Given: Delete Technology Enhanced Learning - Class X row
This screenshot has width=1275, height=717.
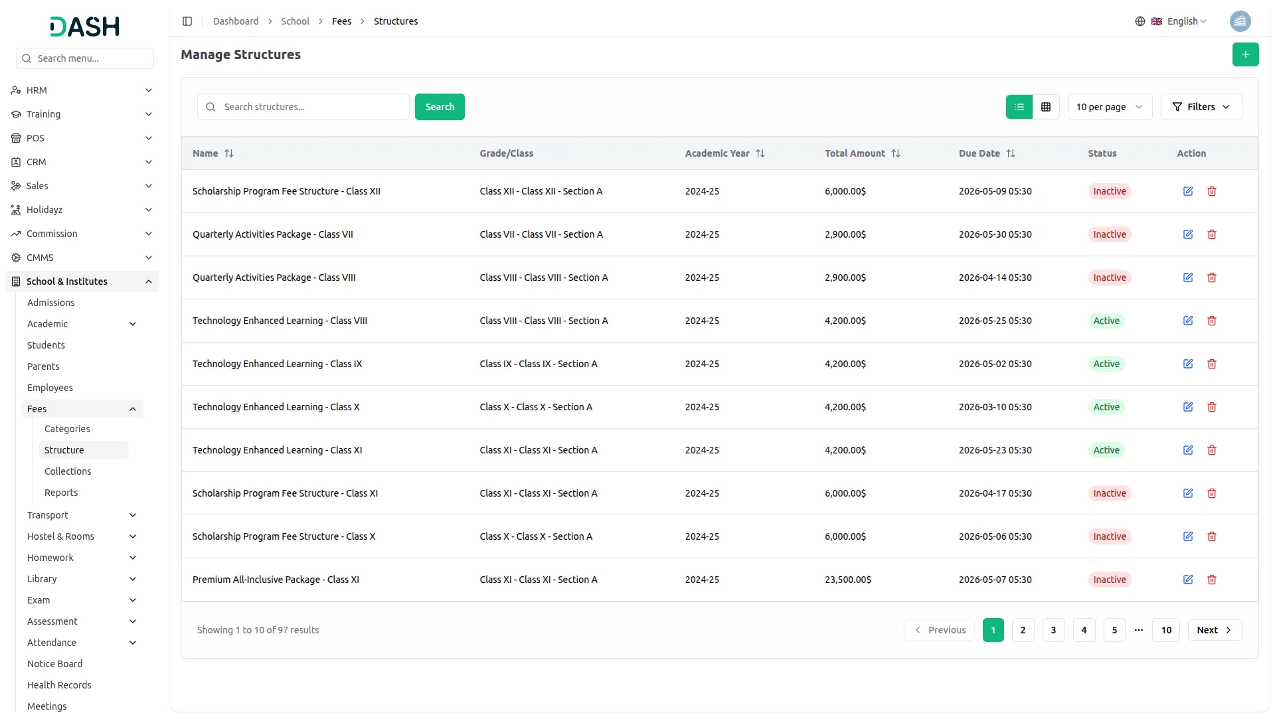Looking at the screenshot, I should (x=1212, y=407).
